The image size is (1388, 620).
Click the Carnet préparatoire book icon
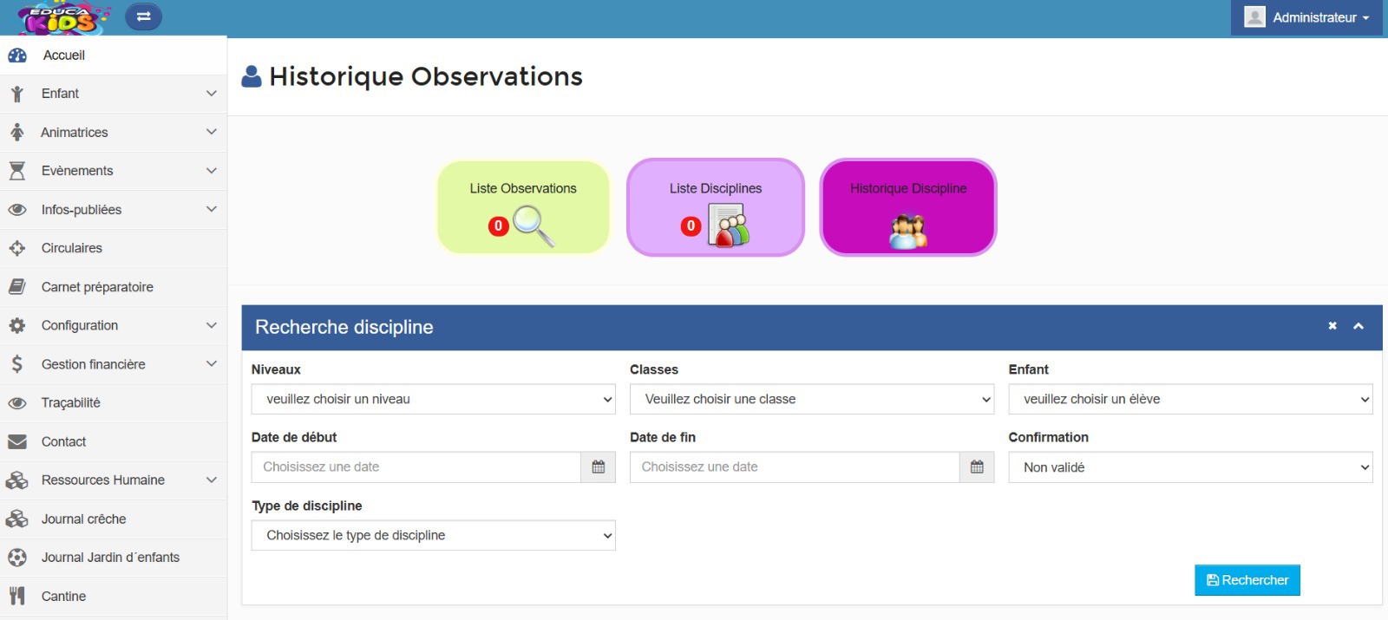tap(17, 287)
